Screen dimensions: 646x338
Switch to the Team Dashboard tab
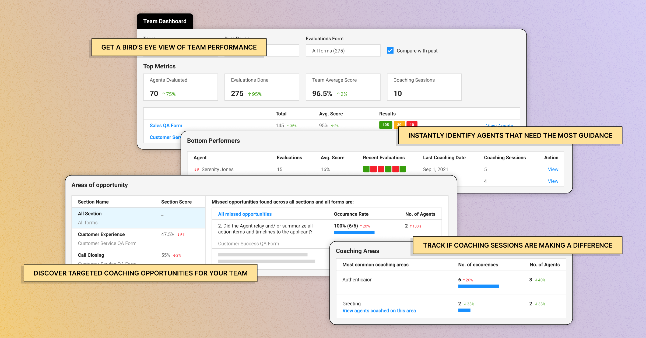165,21
